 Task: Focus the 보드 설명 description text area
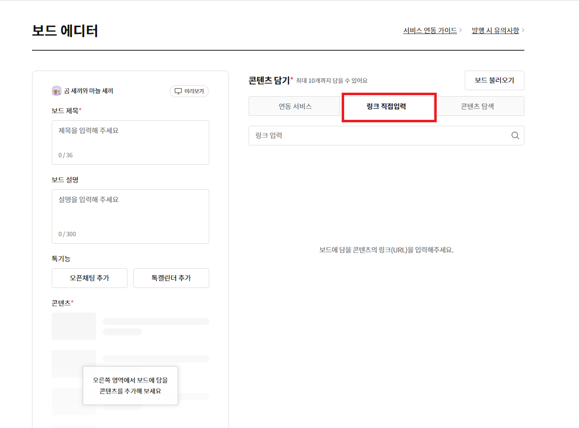[130, 216]
